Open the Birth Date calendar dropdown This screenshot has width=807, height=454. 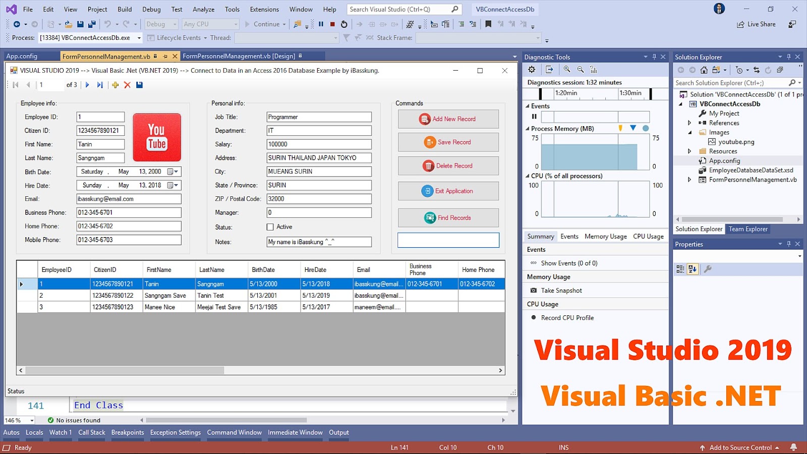pyautogui.click(x=171, y=172)
